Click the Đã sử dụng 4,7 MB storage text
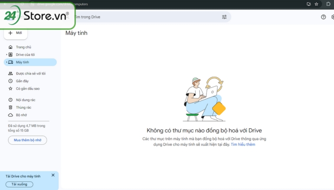Screen dimensions: 334x190 [x=26, y=128]
